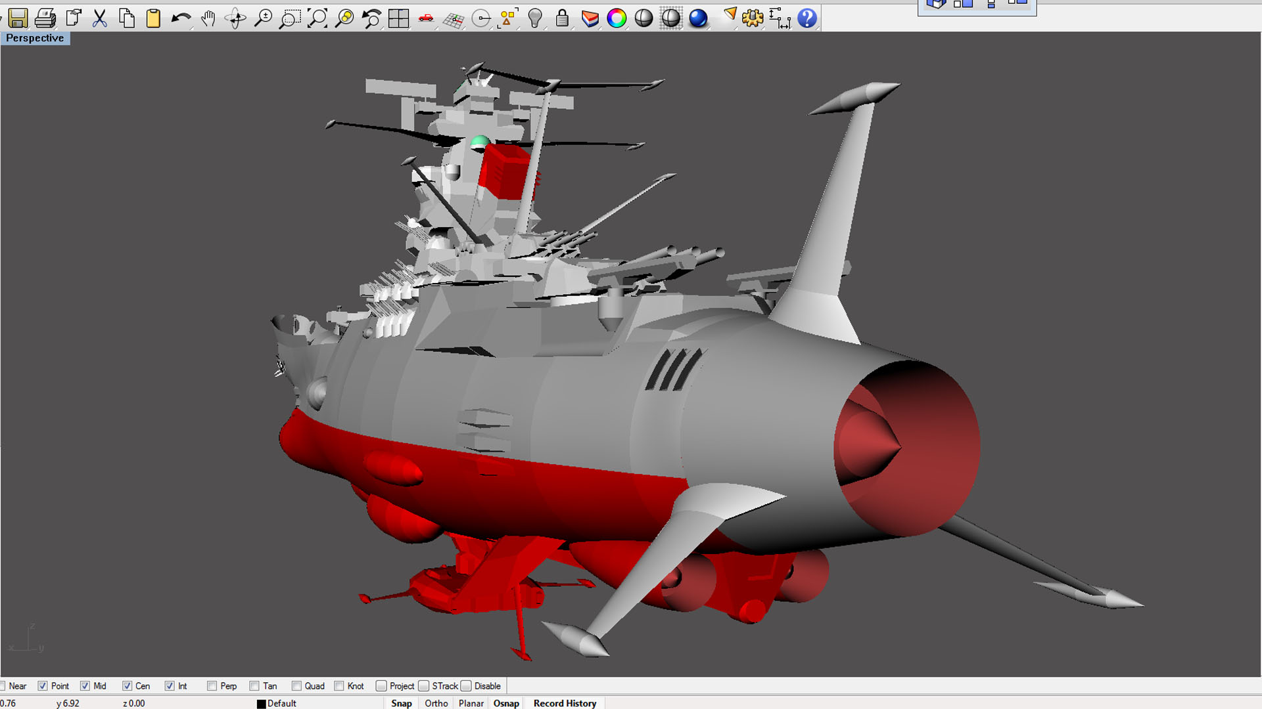This screenshot has height=709, width=1262.
Task: Hide objects with the light bulb icon
Action: tap(535, 18)
